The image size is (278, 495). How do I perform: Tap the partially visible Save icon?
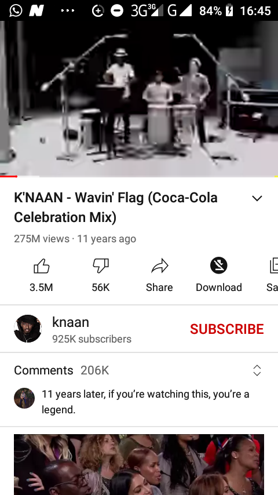pyautogui.click(x=273, y=265)
